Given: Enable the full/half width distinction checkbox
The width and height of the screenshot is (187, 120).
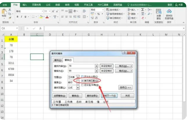Looking at the screenshot, I should (x=82, y=85).
